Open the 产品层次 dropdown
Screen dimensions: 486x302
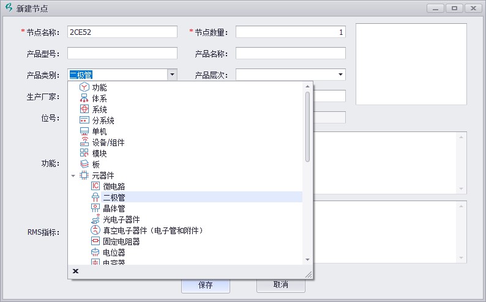[340, 75]
